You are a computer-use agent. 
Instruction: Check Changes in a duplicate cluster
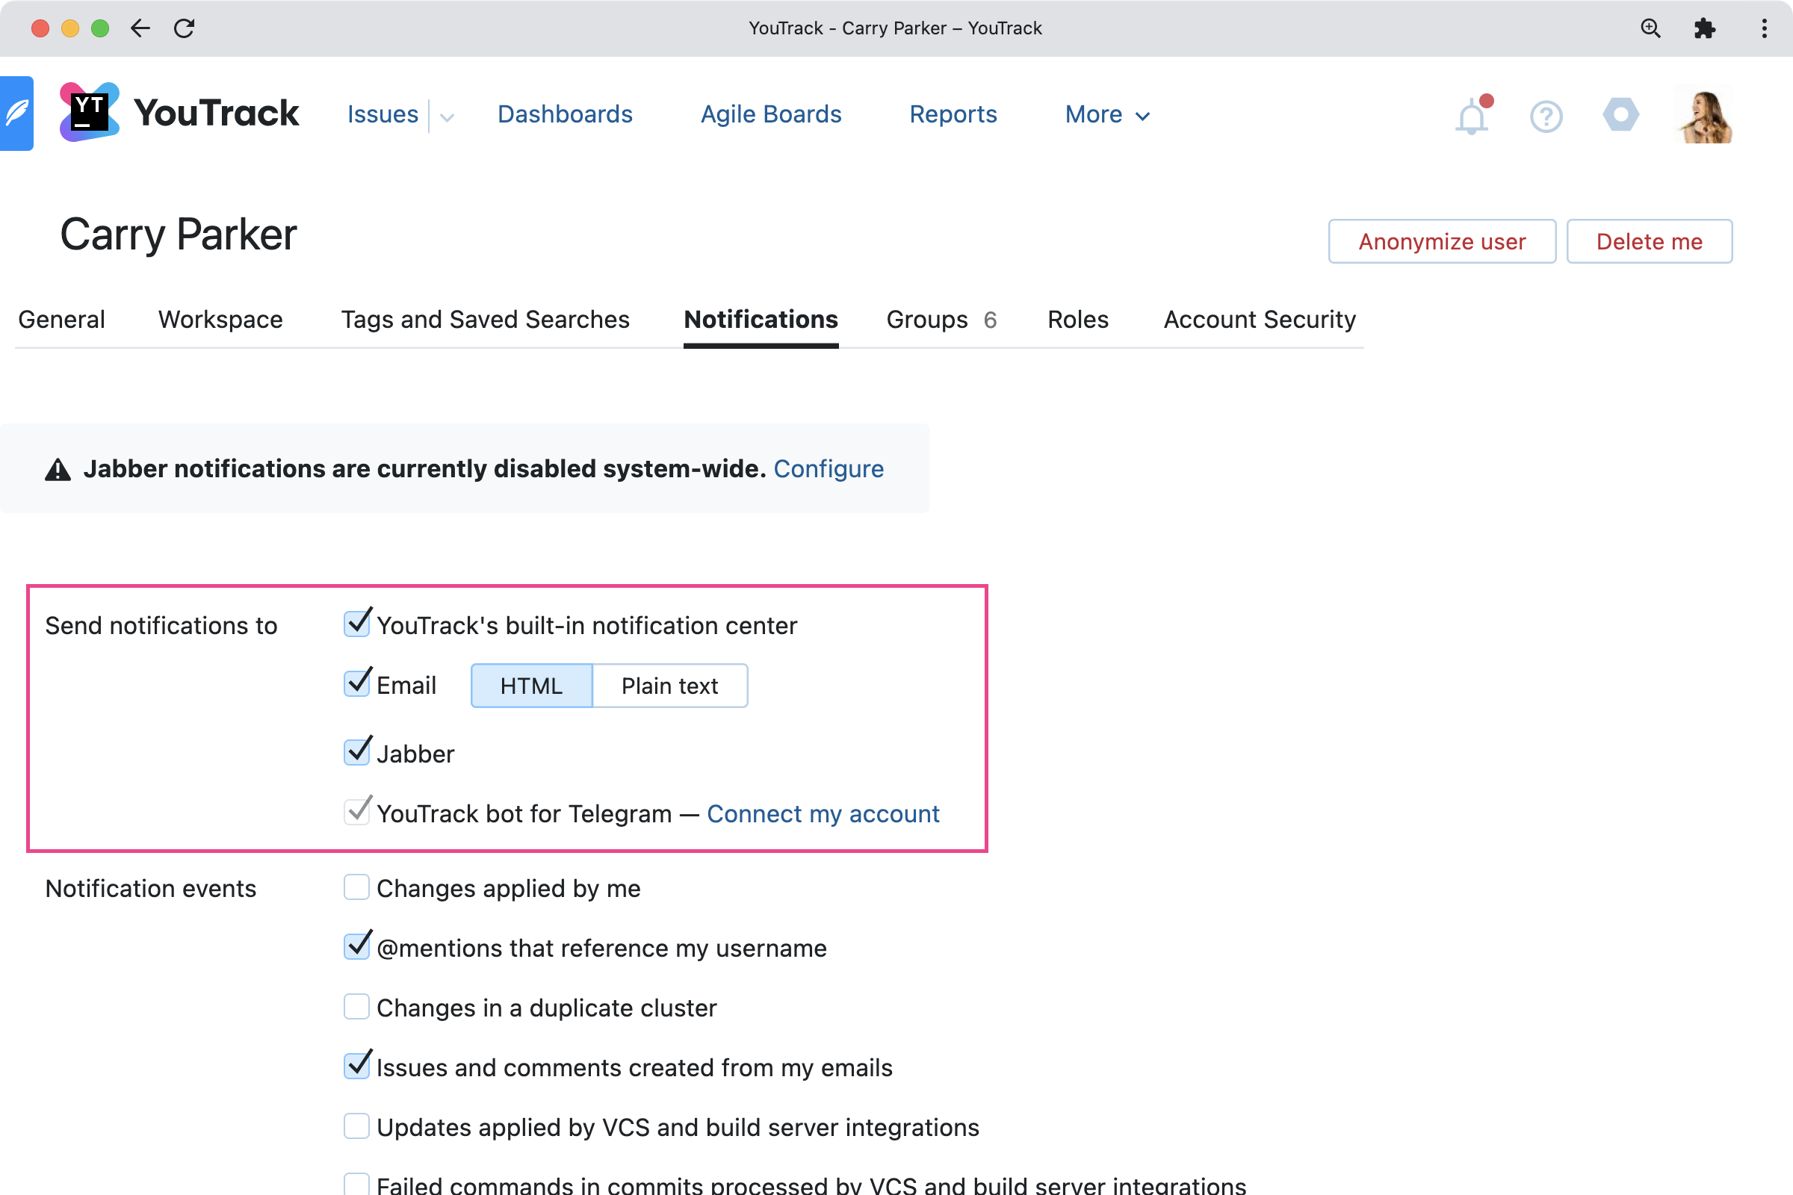357,1006
